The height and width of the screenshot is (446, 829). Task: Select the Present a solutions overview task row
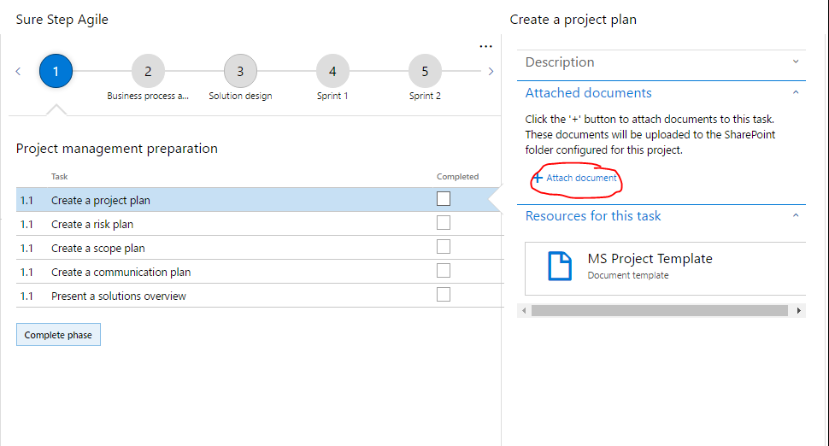click(x=118, y=296)
